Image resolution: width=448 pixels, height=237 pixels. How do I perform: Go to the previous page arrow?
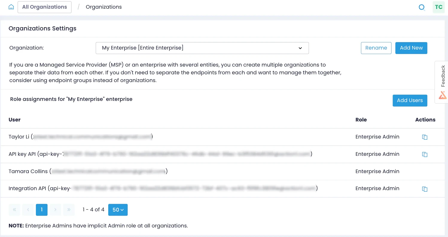28,210
